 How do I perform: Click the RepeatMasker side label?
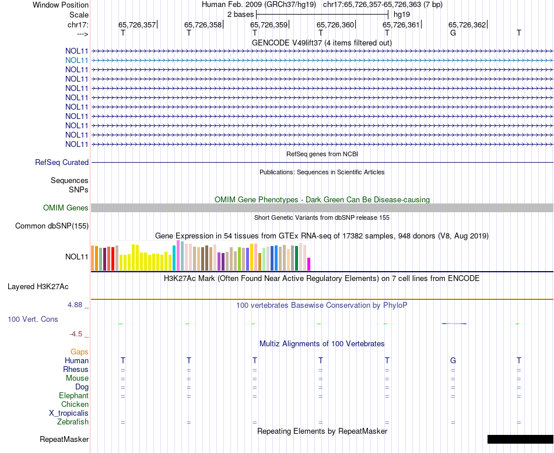[64, 440]
